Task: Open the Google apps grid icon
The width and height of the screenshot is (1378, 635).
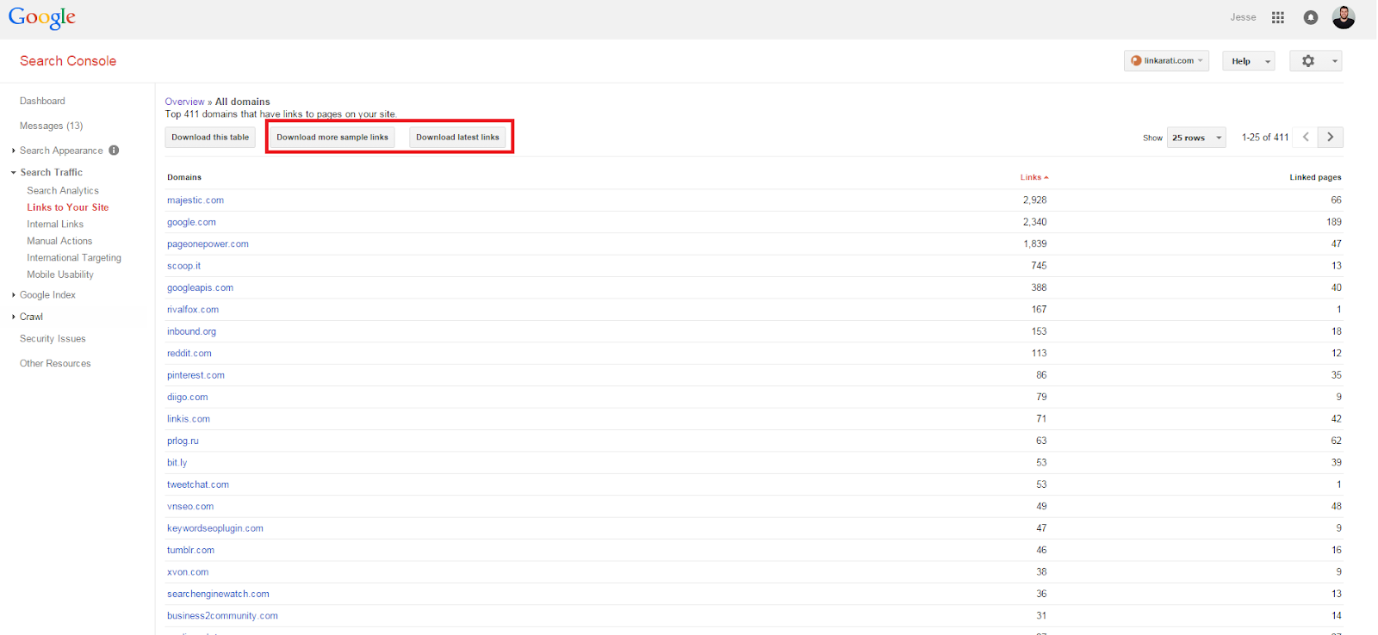Action: 1278,17
